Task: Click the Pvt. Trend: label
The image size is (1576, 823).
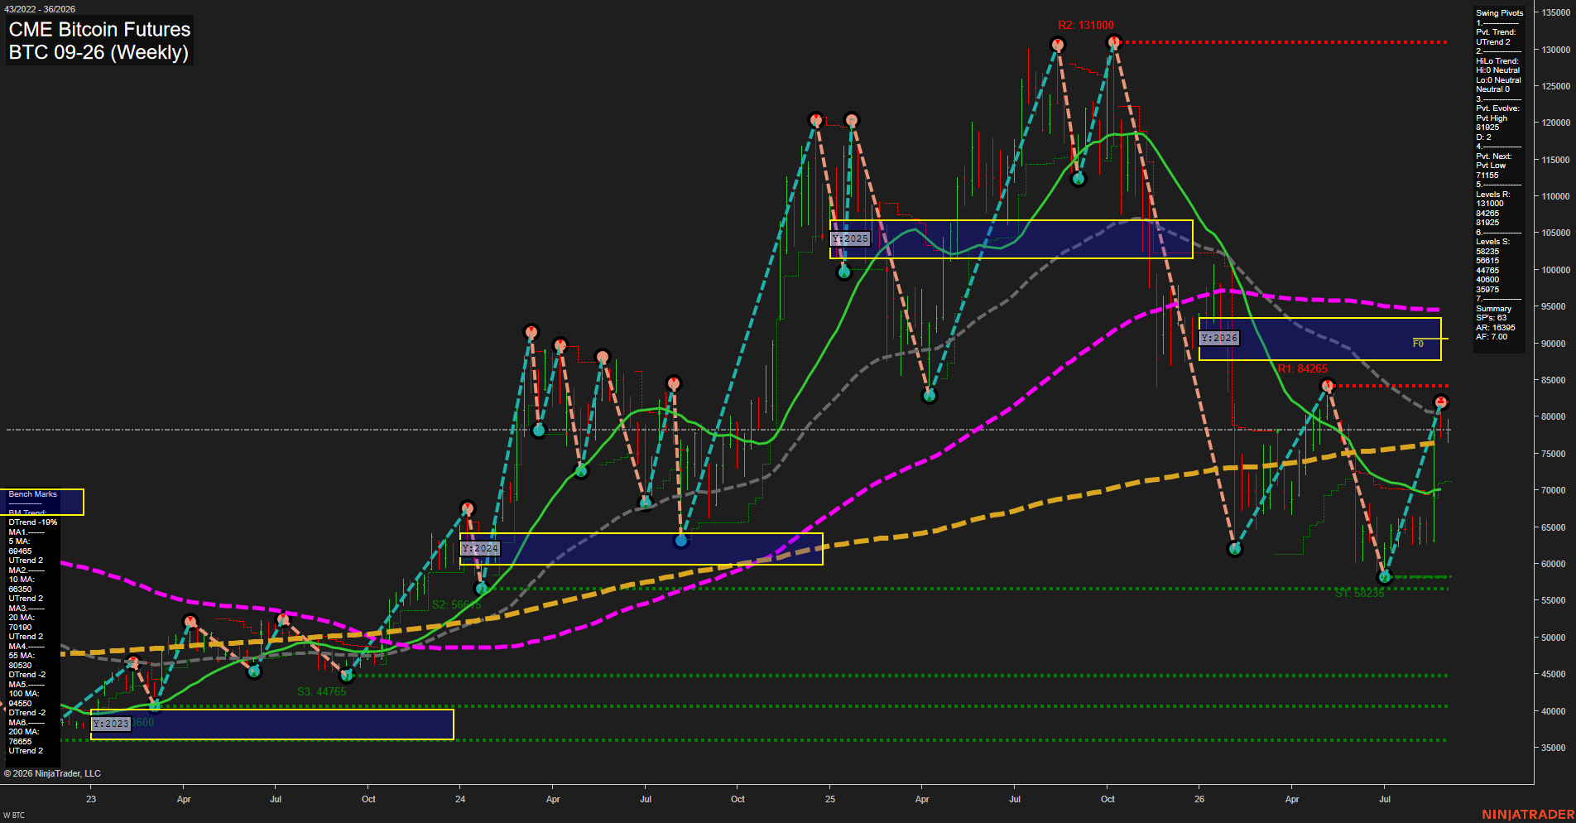Action: pos(1496,32)
